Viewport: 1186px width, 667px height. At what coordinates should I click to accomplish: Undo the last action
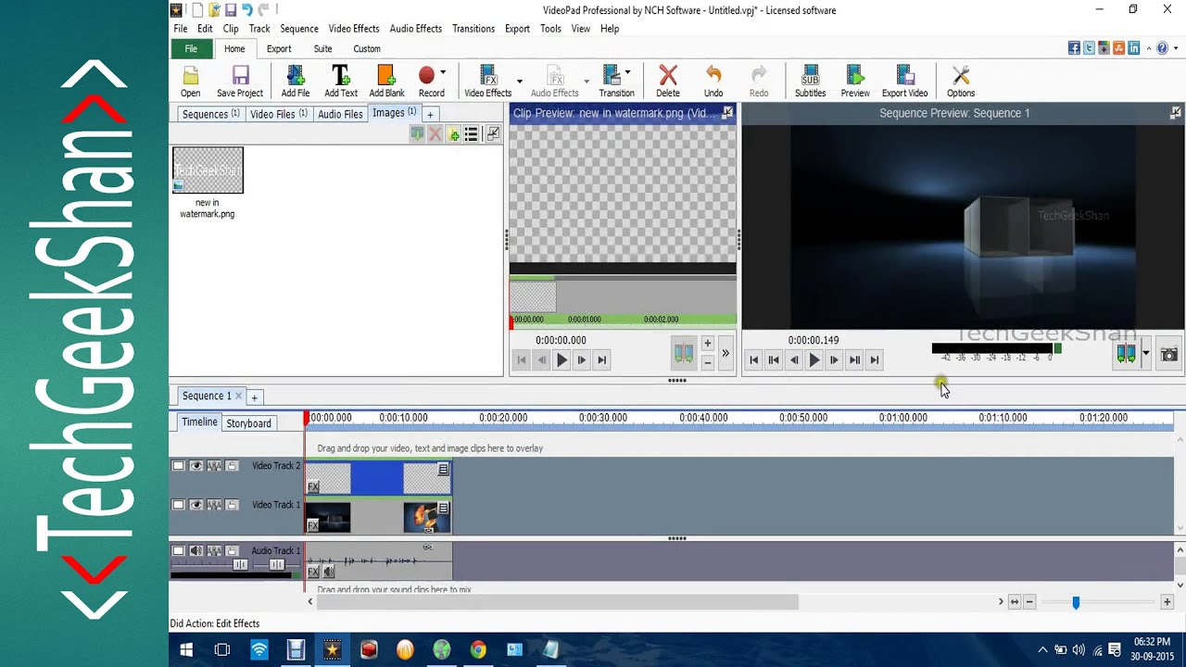tap(713, 82)
